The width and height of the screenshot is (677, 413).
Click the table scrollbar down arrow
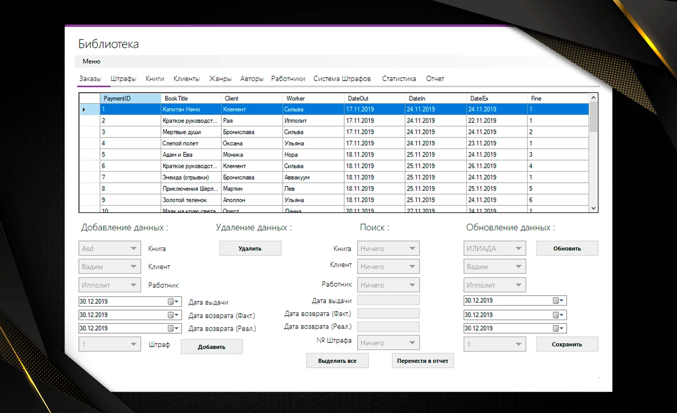tap(594, 208)
